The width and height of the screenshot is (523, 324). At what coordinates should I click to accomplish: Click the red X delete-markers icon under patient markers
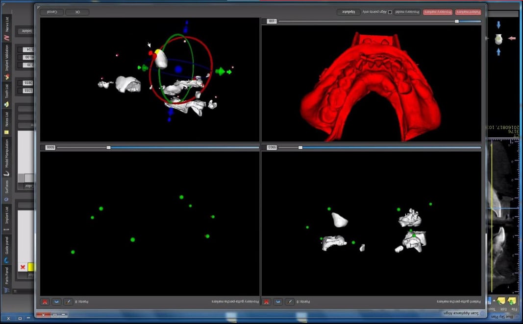(267, 301)
